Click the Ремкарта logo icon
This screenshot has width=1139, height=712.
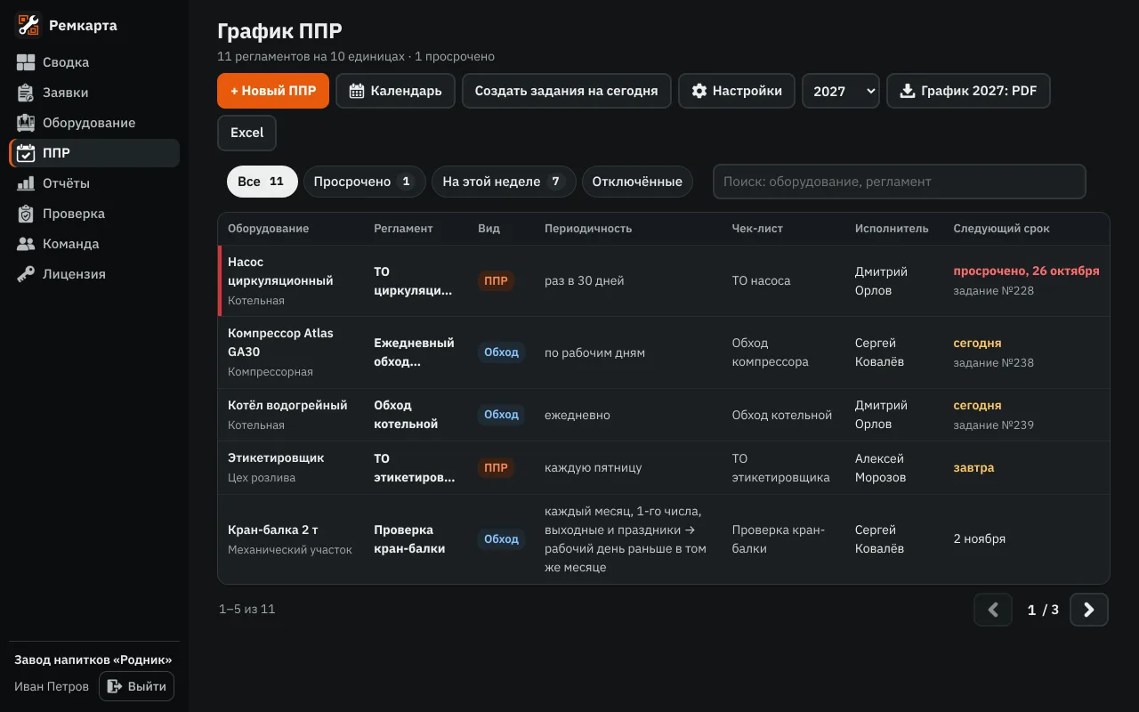pyautogui.click(x=28, y=25)
